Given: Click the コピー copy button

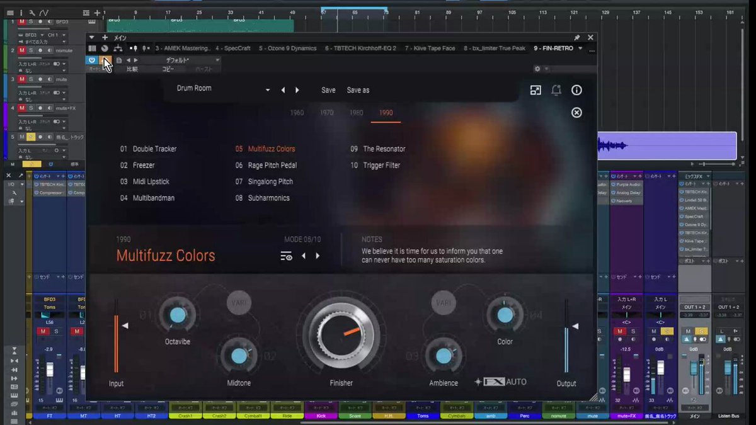Looking at the screenshot, I should tap(168, 69).
